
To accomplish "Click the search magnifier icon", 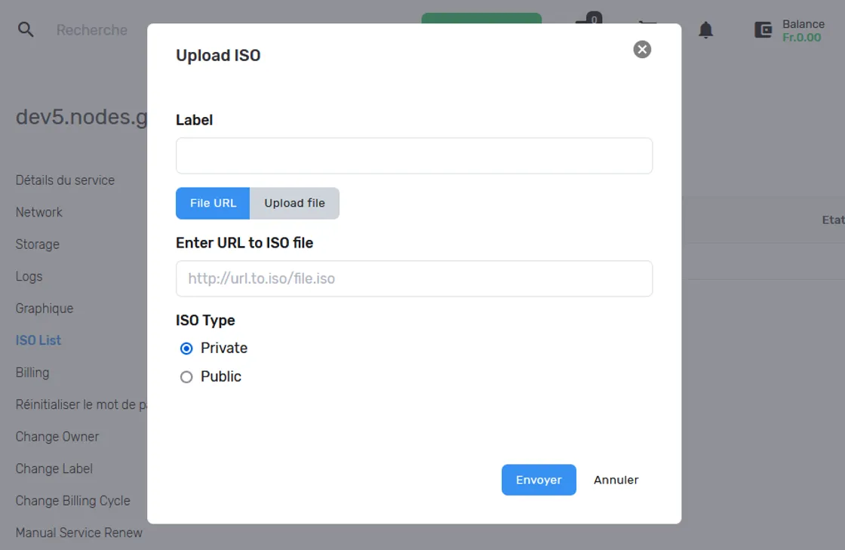I will point(26,29).
